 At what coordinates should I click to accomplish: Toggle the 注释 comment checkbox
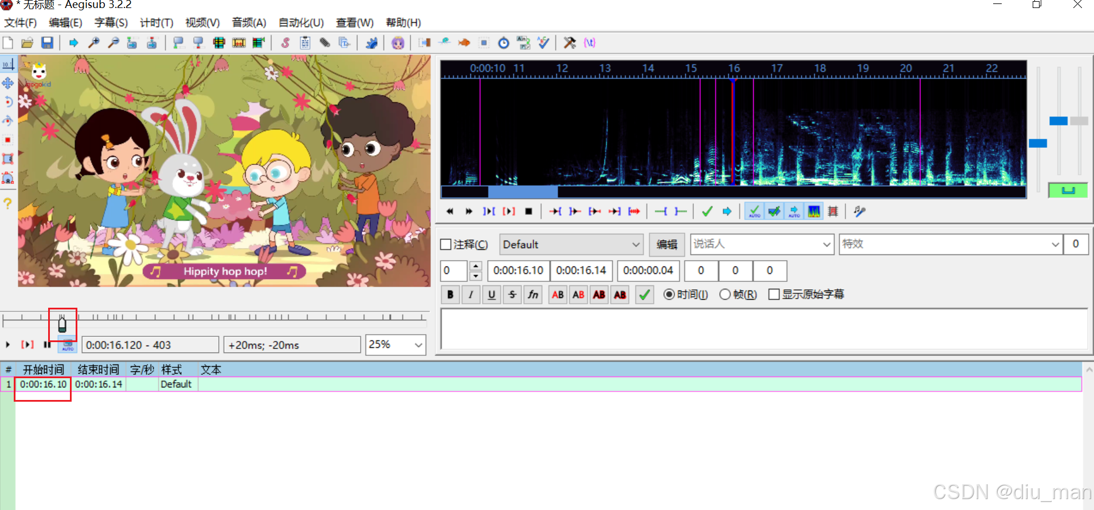coord(446,245)
